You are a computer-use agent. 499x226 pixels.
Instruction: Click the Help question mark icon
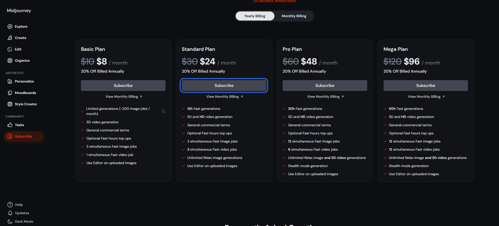pyautogui.click(x=10, y=205)
